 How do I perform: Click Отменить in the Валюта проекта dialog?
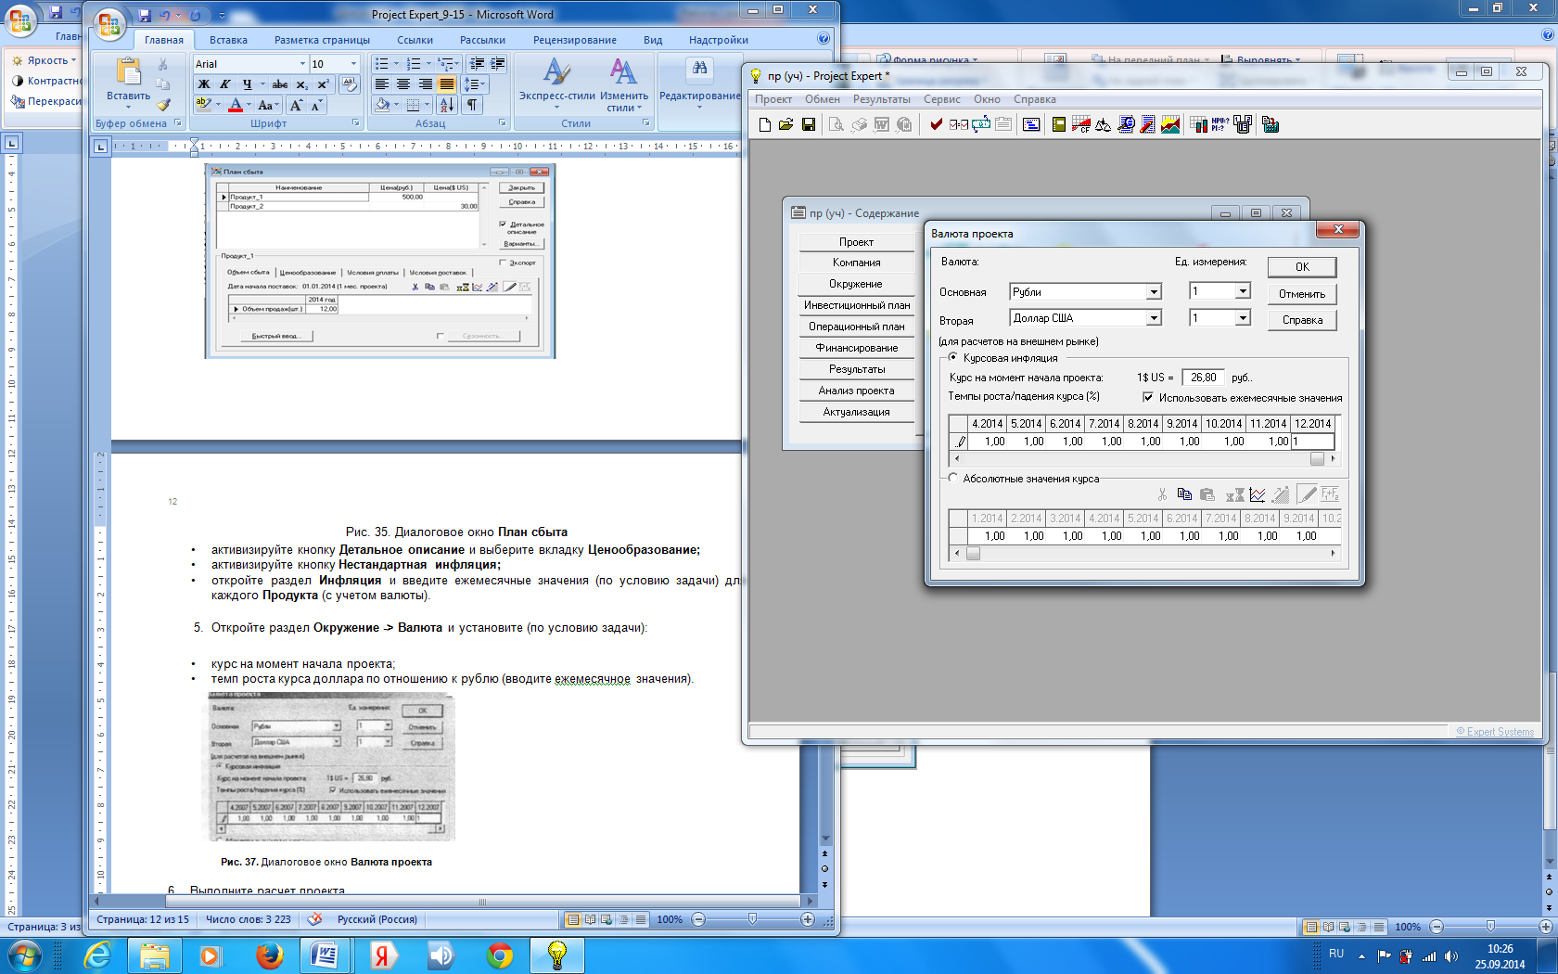tap(1302, 294)
